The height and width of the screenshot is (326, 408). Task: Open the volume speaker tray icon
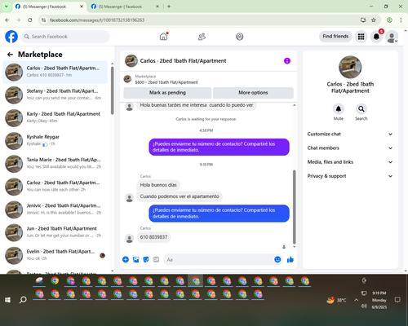[364, 306]
